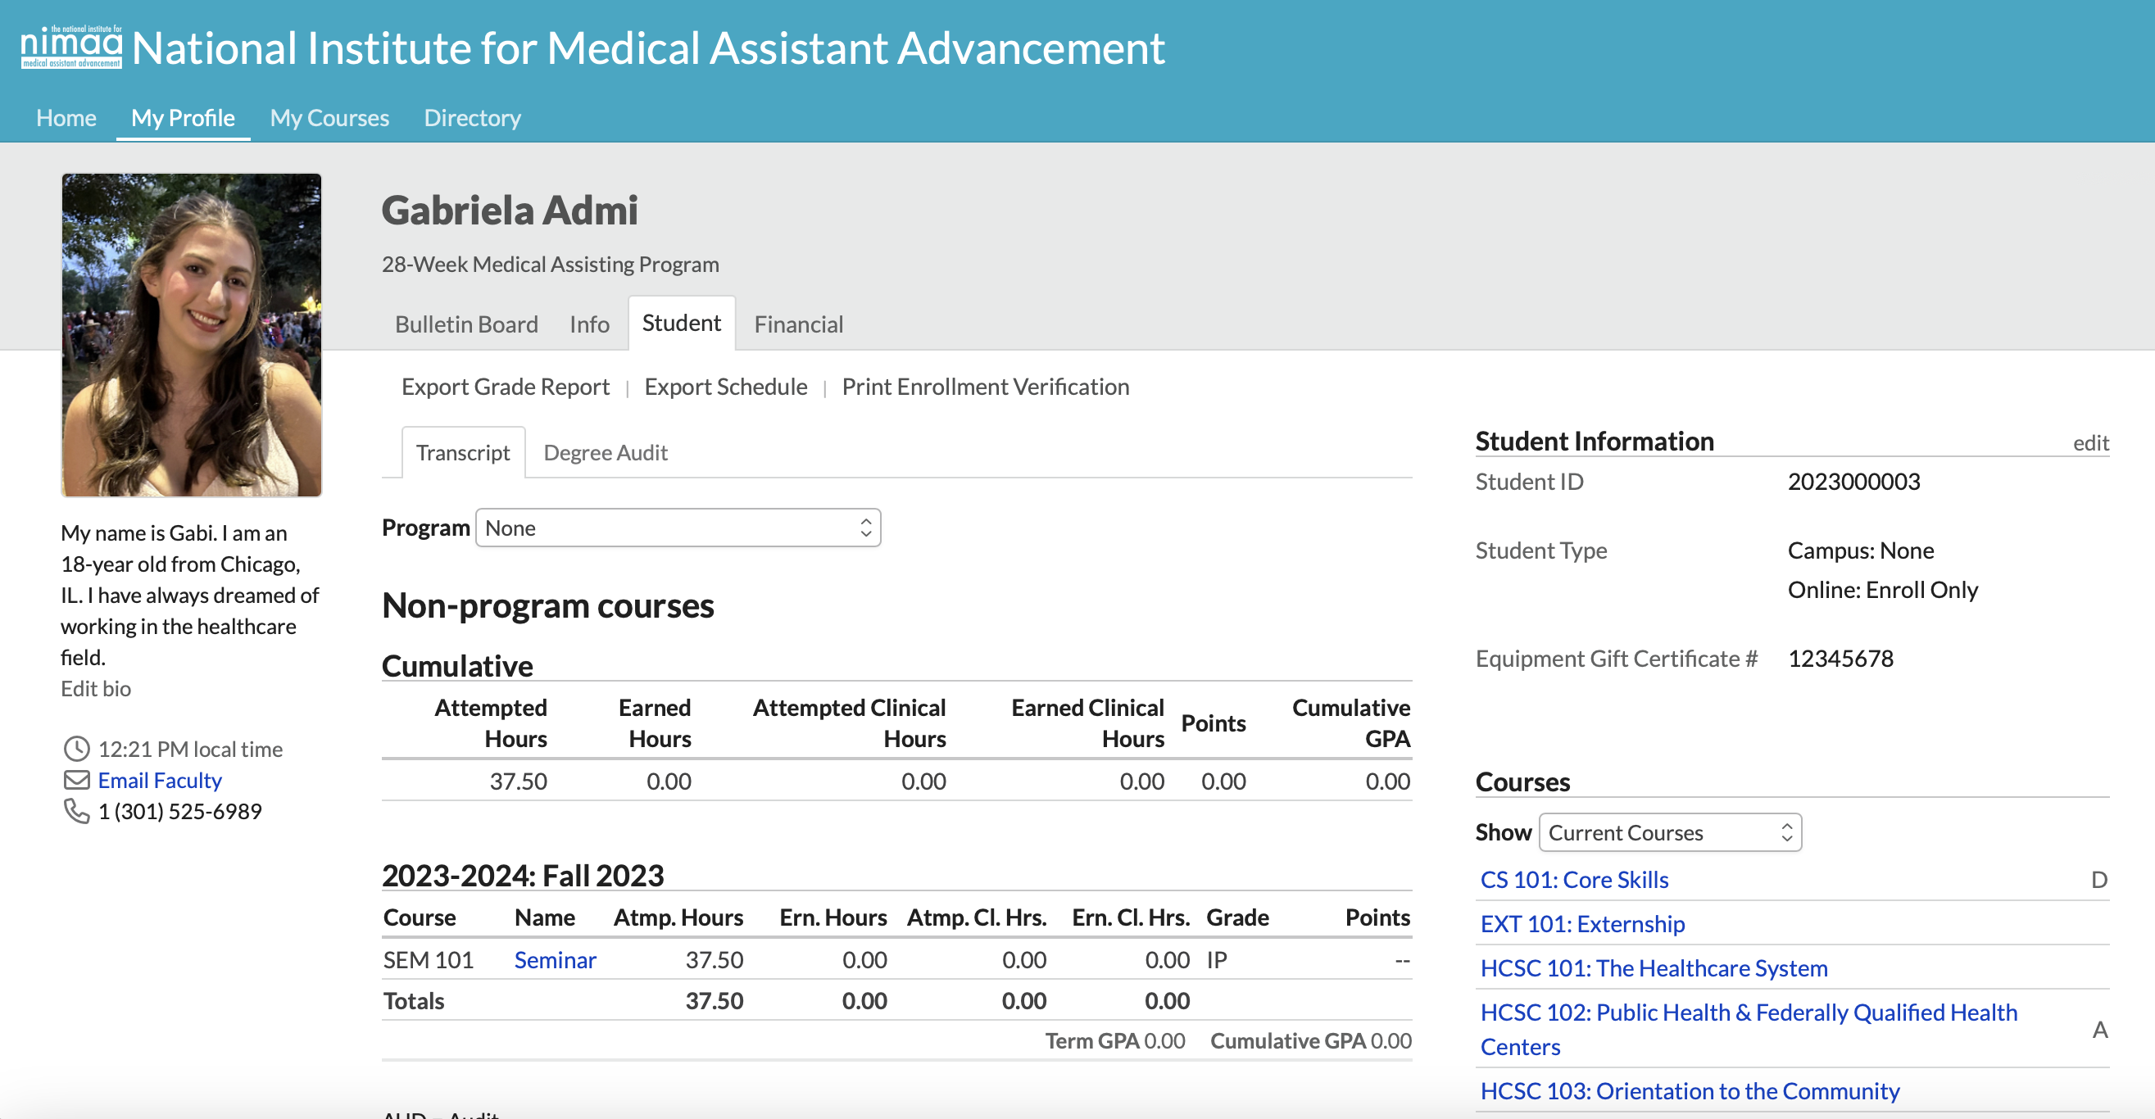
Task: Click the envelope icon next to Email Faculty
Action: 76,780
